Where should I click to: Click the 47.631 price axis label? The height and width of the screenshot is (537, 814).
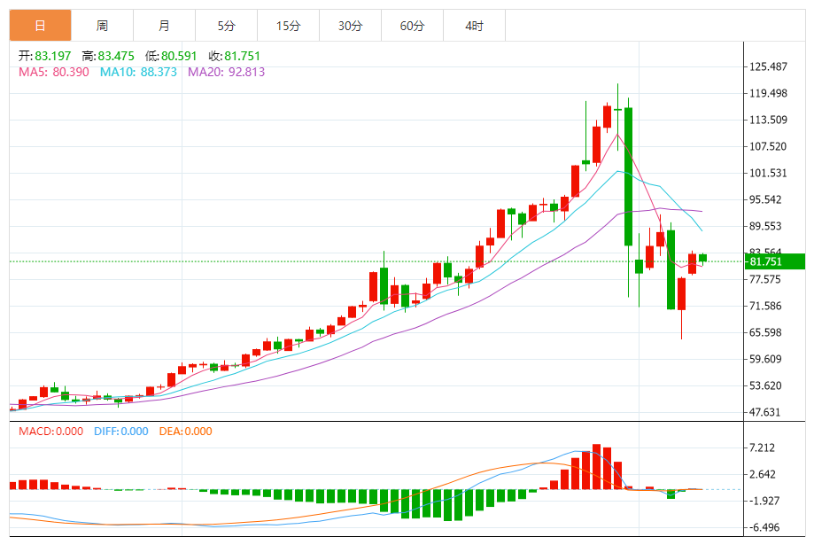[x=765, y=412]
